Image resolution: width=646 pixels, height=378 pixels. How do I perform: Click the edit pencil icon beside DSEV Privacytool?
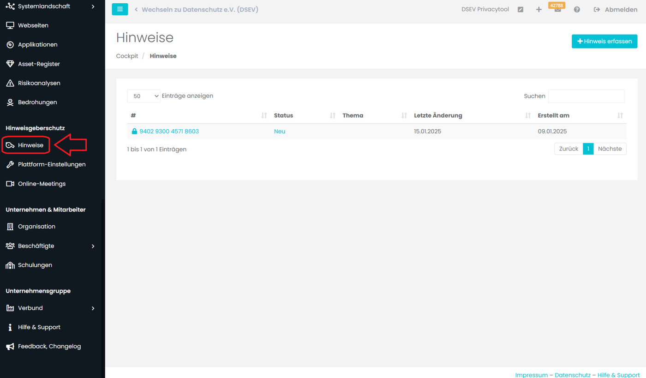520,10
